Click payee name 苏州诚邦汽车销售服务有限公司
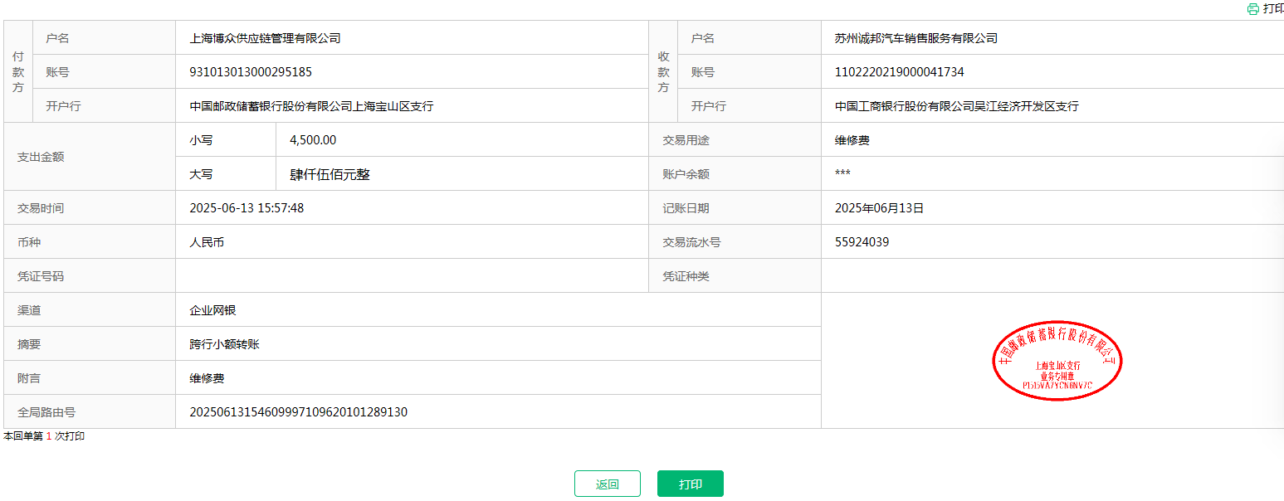The height and width of the screenshot is (501, 1284). [x=915, y=38]
